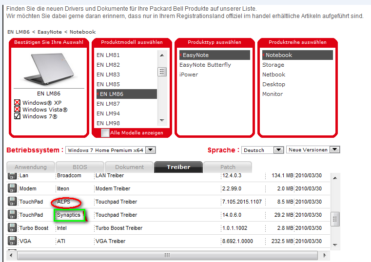
Task: Click the Modem Treiber description
Action: 113,188
